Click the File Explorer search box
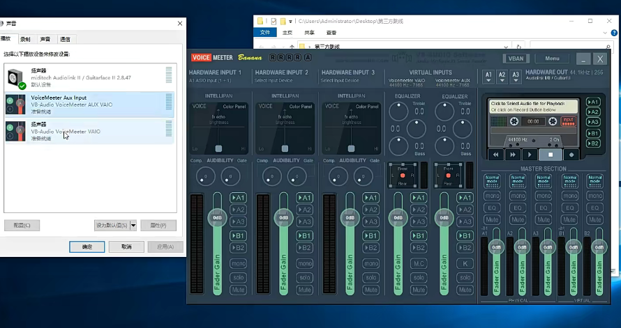Screen dimensions: 621x328 570,47
